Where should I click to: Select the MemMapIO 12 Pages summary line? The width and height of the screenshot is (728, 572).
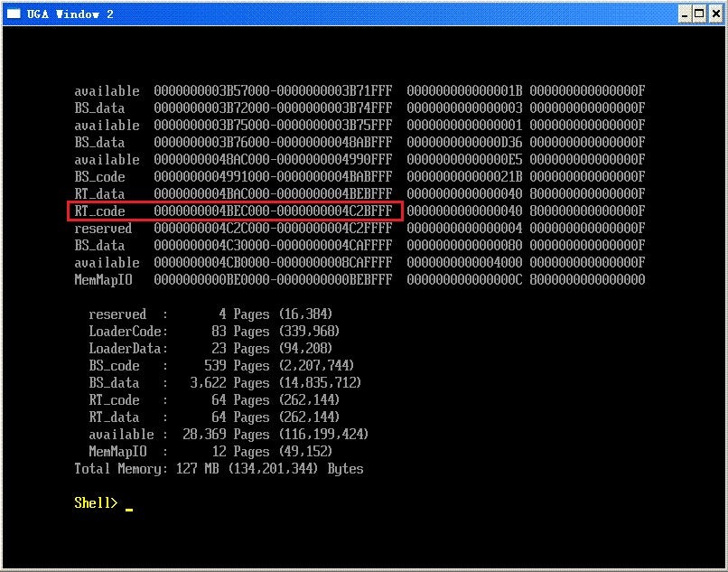click(x=210, y=452)
